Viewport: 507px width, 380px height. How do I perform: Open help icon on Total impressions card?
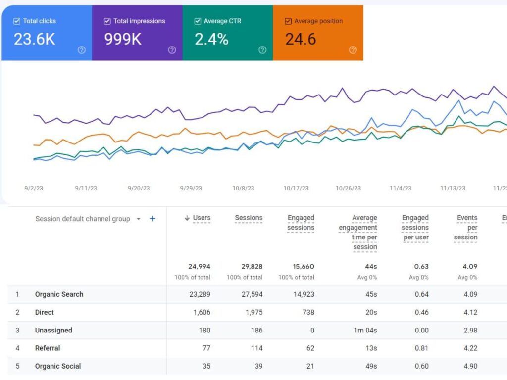point(172,50)
